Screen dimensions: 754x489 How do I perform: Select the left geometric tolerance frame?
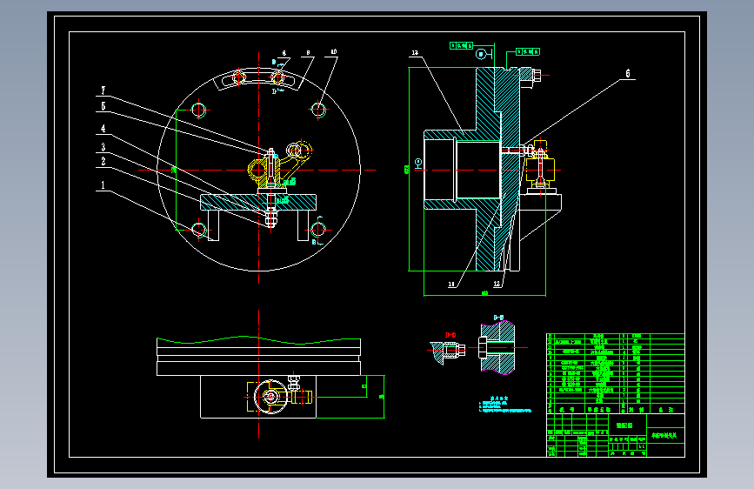click(461, 46)
